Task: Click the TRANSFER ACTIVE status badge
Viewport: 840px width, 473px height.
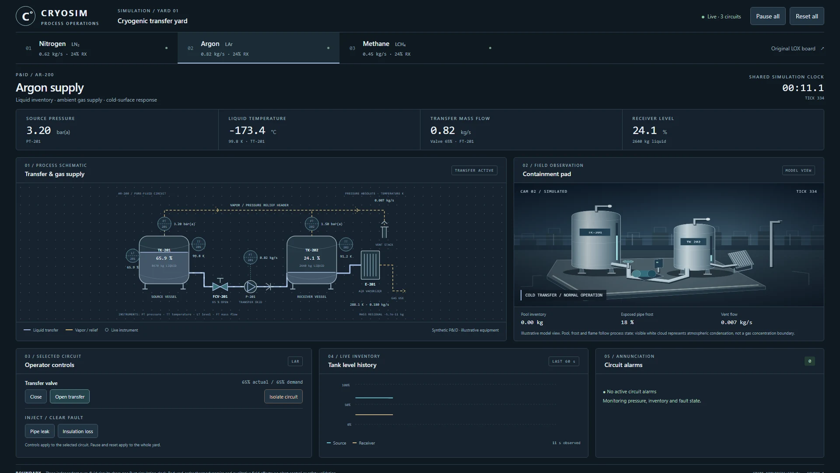Action: (x=474, y=170)
